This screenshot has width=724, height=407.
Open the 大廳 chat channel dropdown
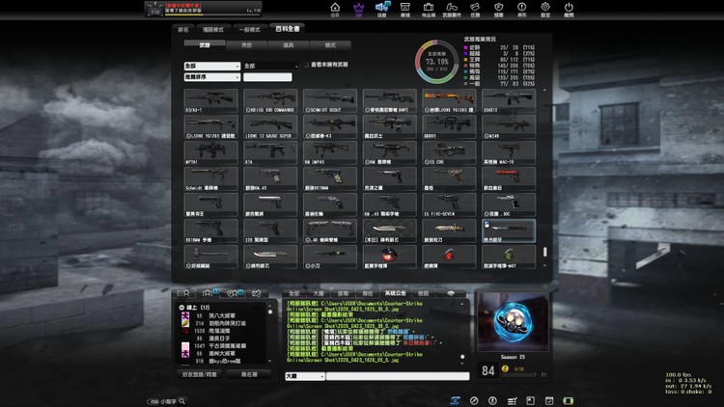point(304,376)
